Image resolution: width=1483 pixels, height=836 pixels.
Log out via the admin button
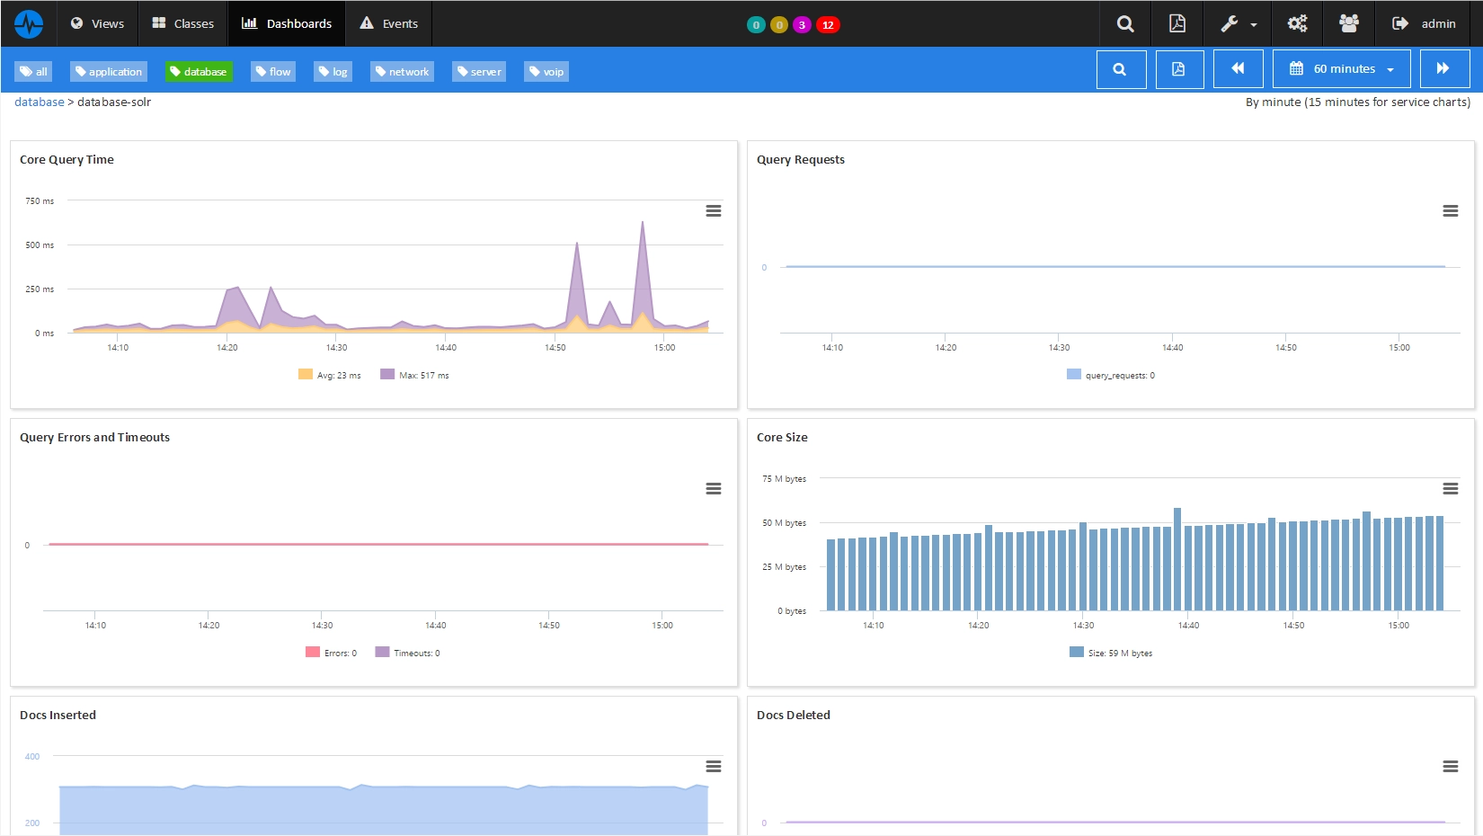[x=1424, y=23]
